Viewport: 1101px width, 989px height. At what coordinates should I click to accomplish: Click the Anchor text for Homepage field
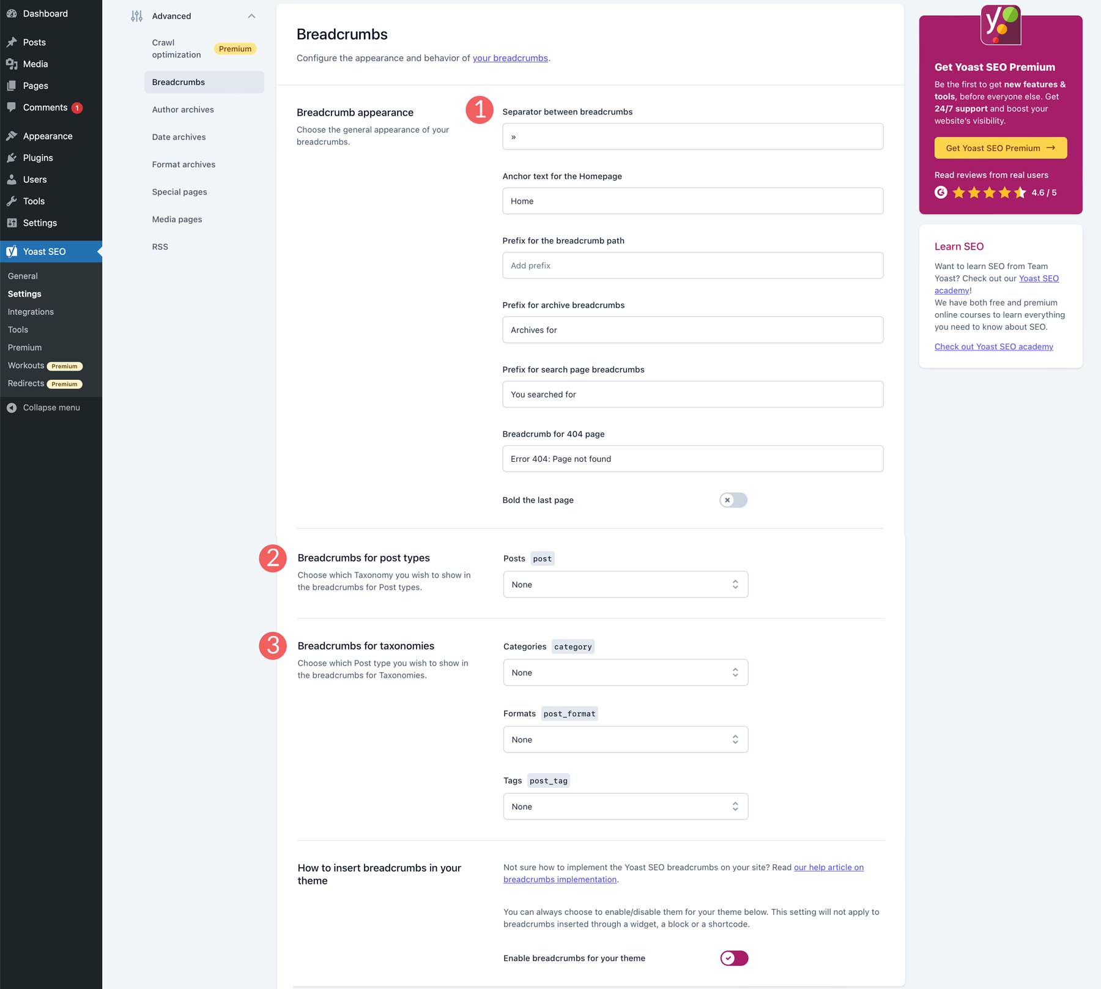coord(692,201)
